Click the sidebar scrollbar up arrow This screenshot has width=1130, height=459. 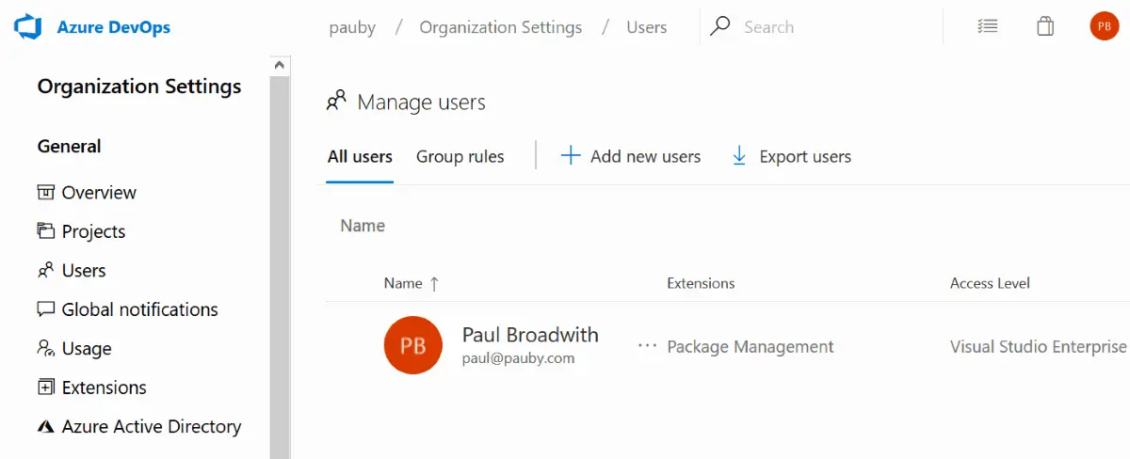point(279,66)
